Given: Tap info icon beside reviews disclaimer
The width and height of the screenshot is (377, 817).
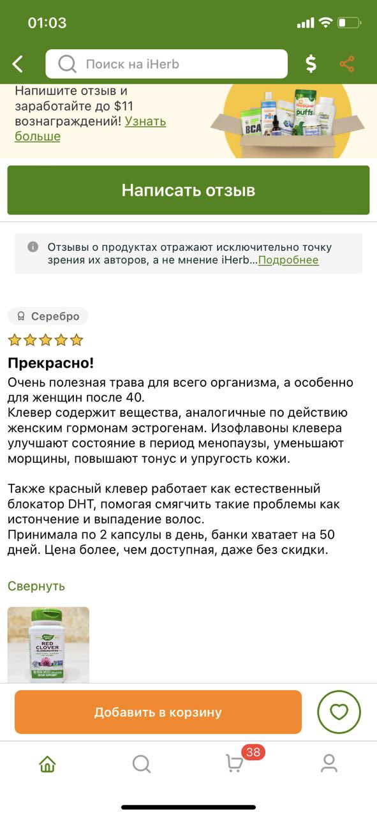Looking at the screenshot, I should pos(33,247).
